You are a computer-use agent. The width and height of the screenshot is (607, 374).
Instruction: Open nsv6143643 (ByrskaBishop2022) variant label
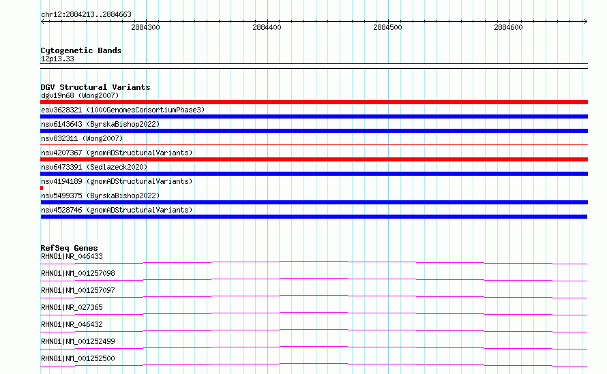[100, 124]
